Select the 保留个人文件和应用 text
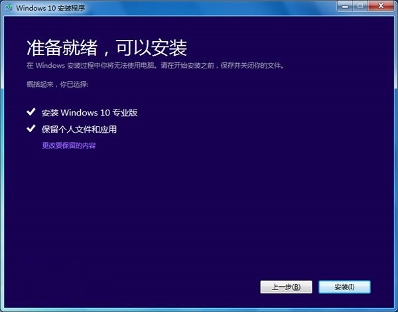 pos(79,129)
